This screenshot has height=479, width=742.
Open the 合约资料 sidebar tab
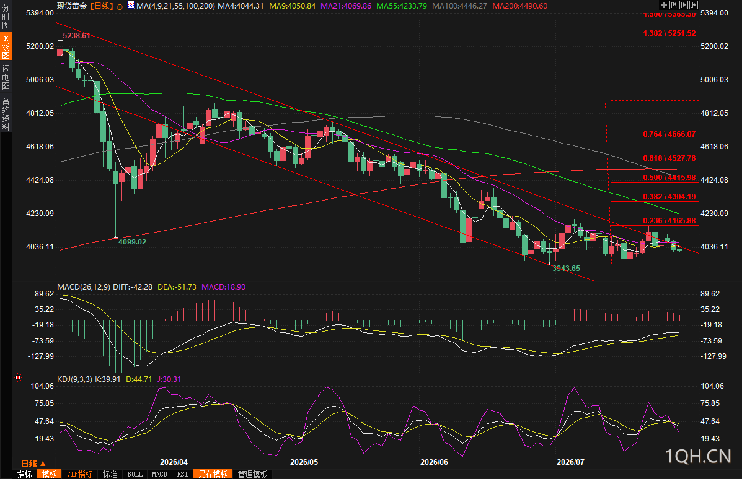pos(6,113)
